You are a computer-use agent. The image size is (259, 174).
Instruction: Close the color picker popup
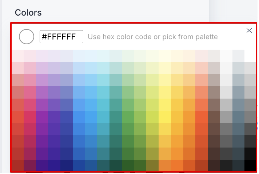pos(249,31)
